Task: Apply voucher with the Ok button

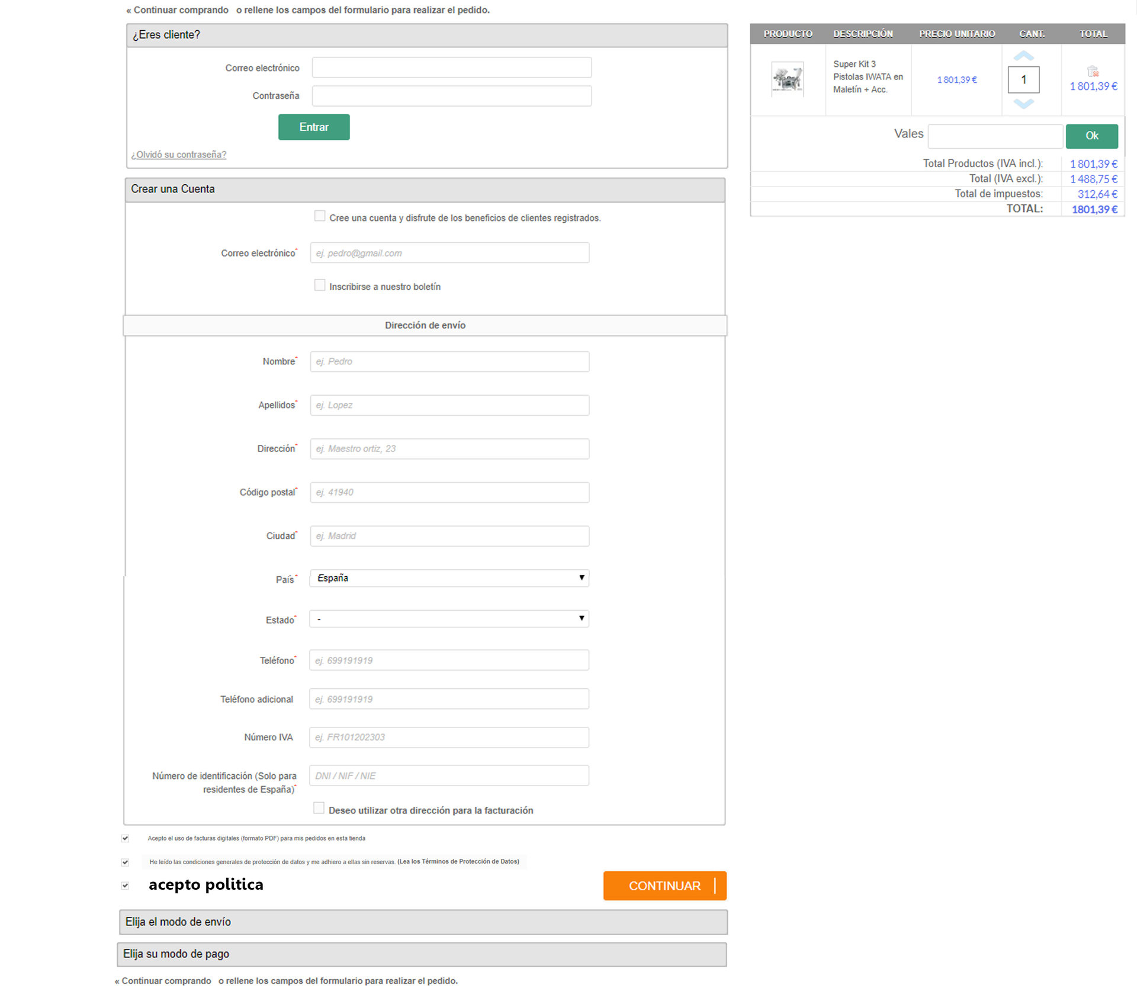Action: (1091, 136)
